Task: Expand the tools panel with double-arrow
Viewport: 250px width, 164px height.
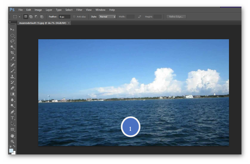Action: coord(10,22)
